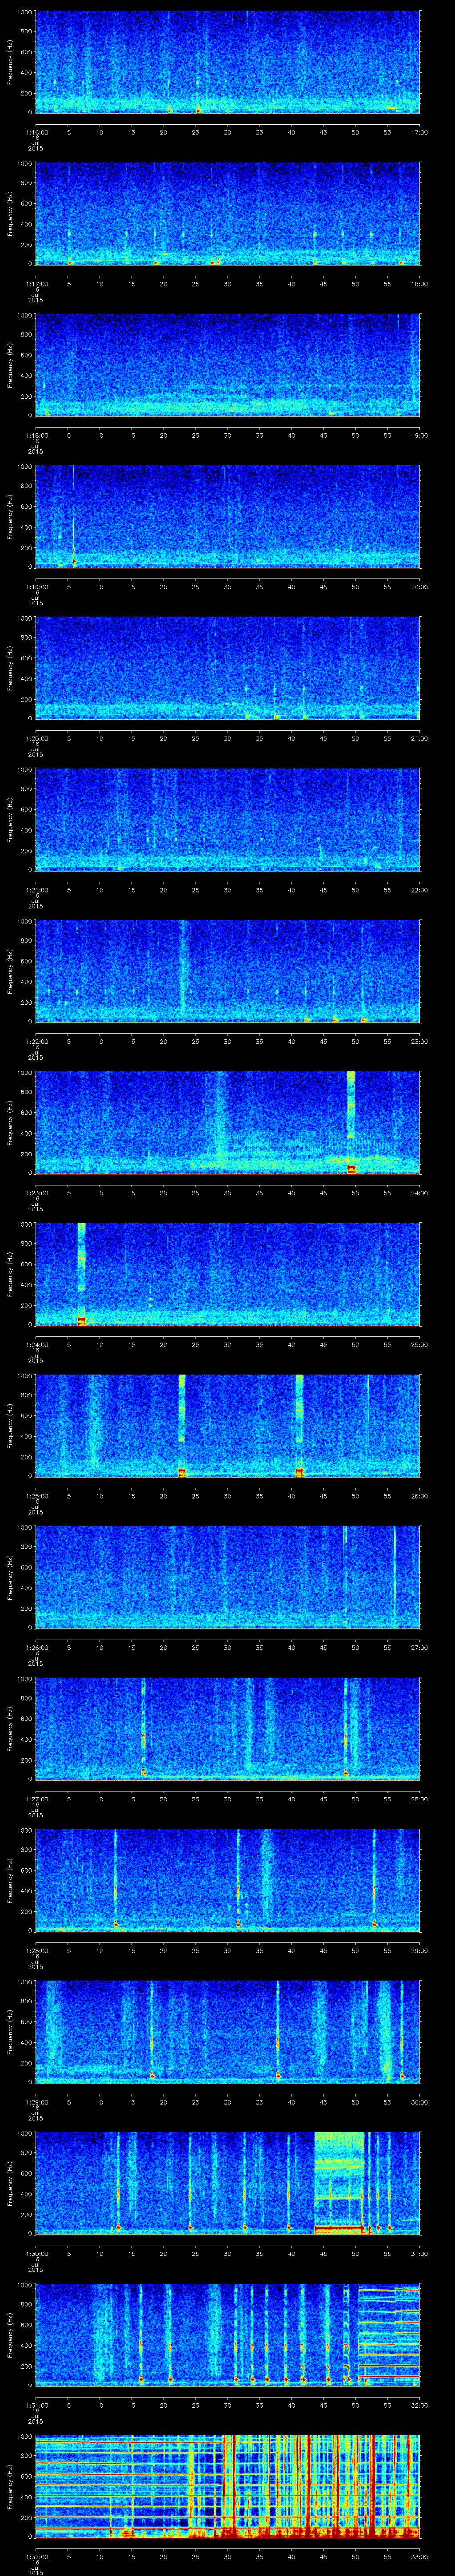Click the burst near 41 seconds in 1:25:00 panel
Image resolution: width=455 pixels, height=2576 pixels.
click(x=299, y=1424)
